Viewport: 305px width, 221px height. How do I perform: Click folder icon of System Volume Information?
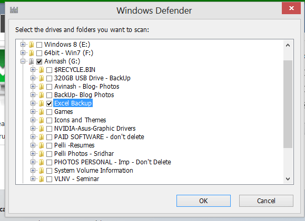click(41, 171)
